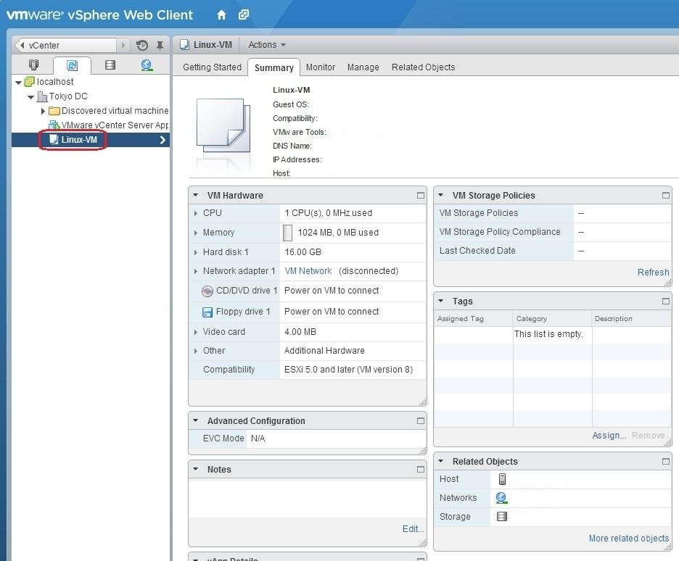Open the Getting Started tab
The height and width of the screenshot is (561, 679).
click(x=212, y=67)
